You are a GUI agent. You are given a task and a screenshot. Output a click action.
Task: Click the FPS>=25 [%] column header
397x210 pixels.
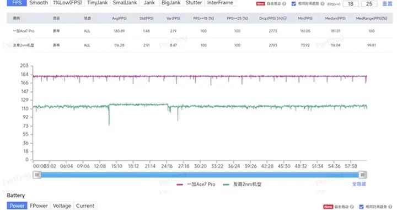tap(237, 18)
